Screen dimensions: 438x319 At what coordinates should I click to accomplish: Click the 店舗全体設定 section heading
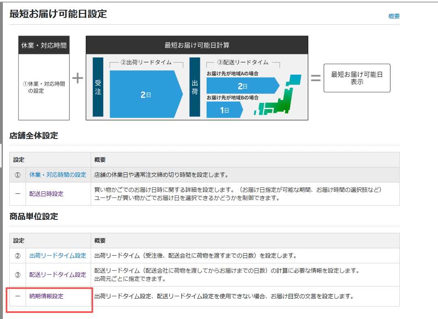(34, 136)
